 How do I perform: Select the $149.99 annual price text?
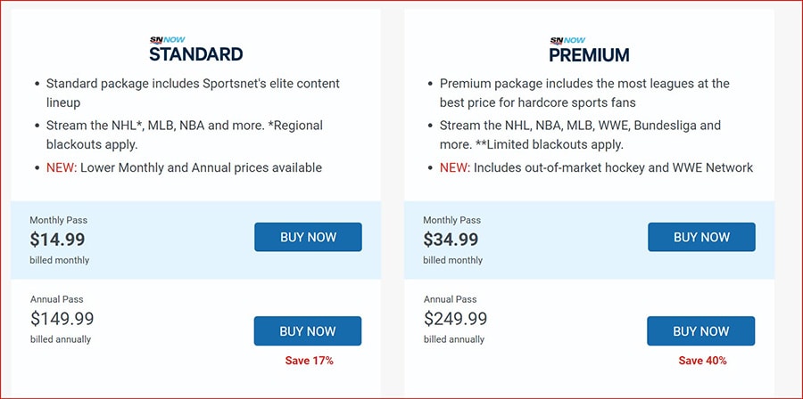pos(62,319)
